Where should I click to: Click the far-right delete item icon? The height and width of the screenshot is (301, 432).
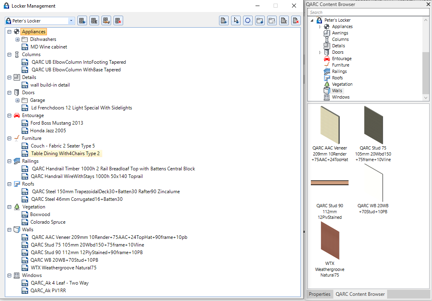click(296, 21)
